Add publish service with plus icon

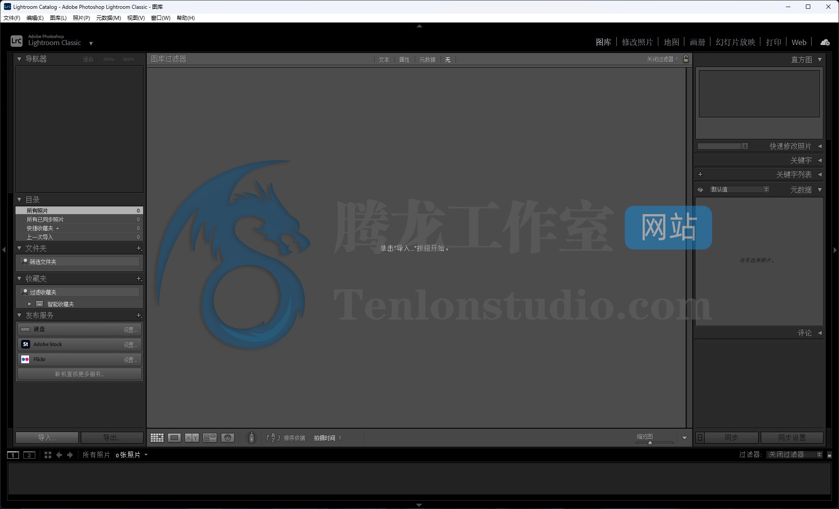coord(139,316)
